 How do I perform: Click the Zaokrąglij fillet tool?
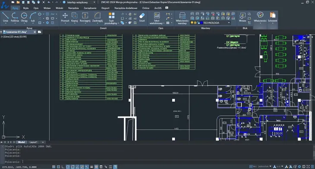(x=98, y=17)
